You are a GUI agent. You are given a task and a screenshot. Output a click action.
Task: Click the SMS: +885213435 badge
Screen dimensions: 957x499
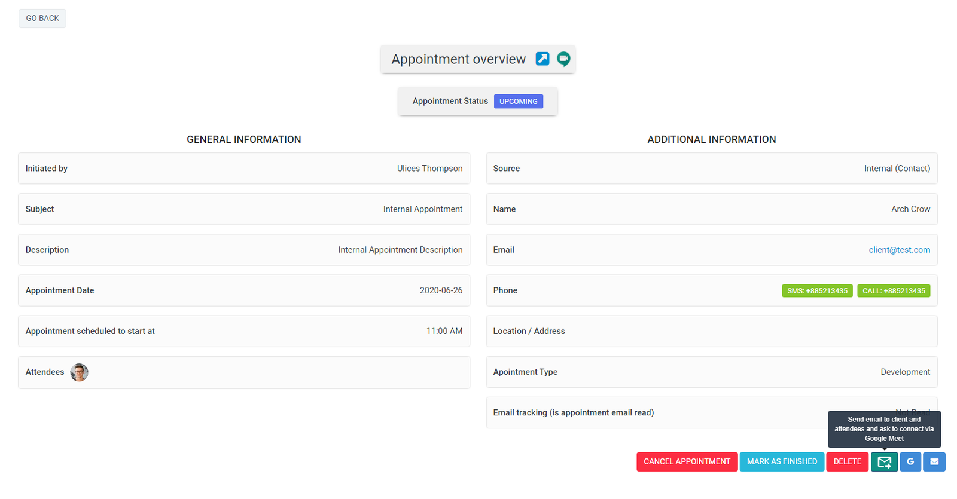click(x=817, y=291)
